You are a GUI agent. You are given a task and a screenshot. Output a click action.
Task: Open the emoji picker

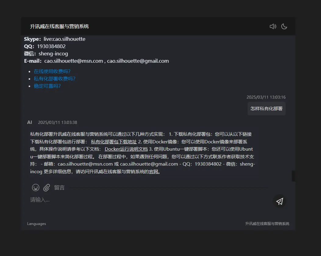[x=36, y=188]
